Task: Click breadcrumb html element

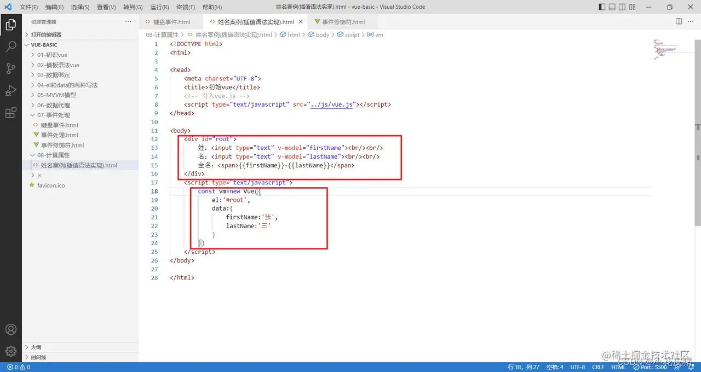Action: click(x=290, y=34)
